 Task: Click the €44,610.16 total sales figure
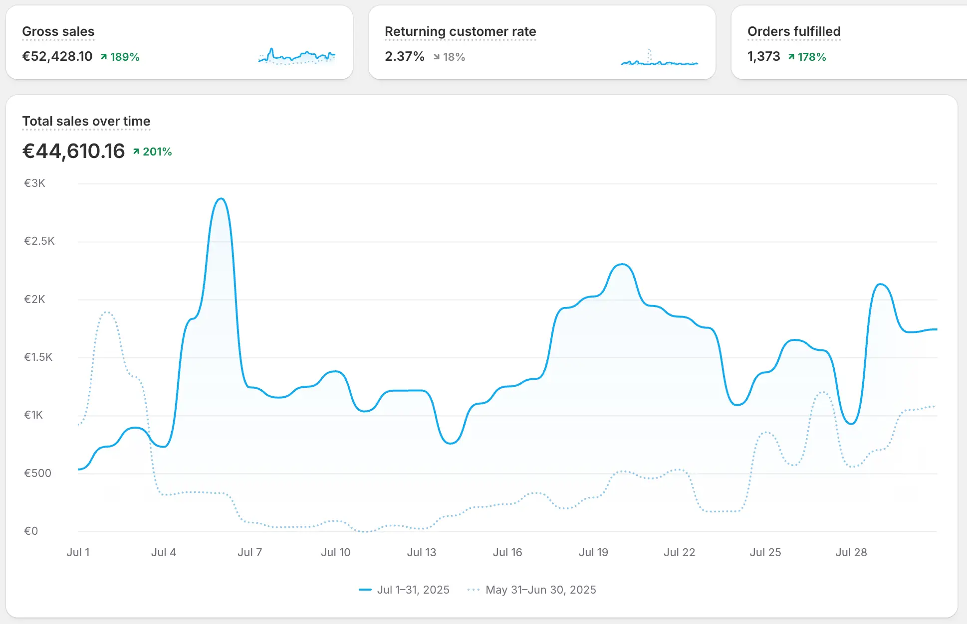[x=74, y=151]
